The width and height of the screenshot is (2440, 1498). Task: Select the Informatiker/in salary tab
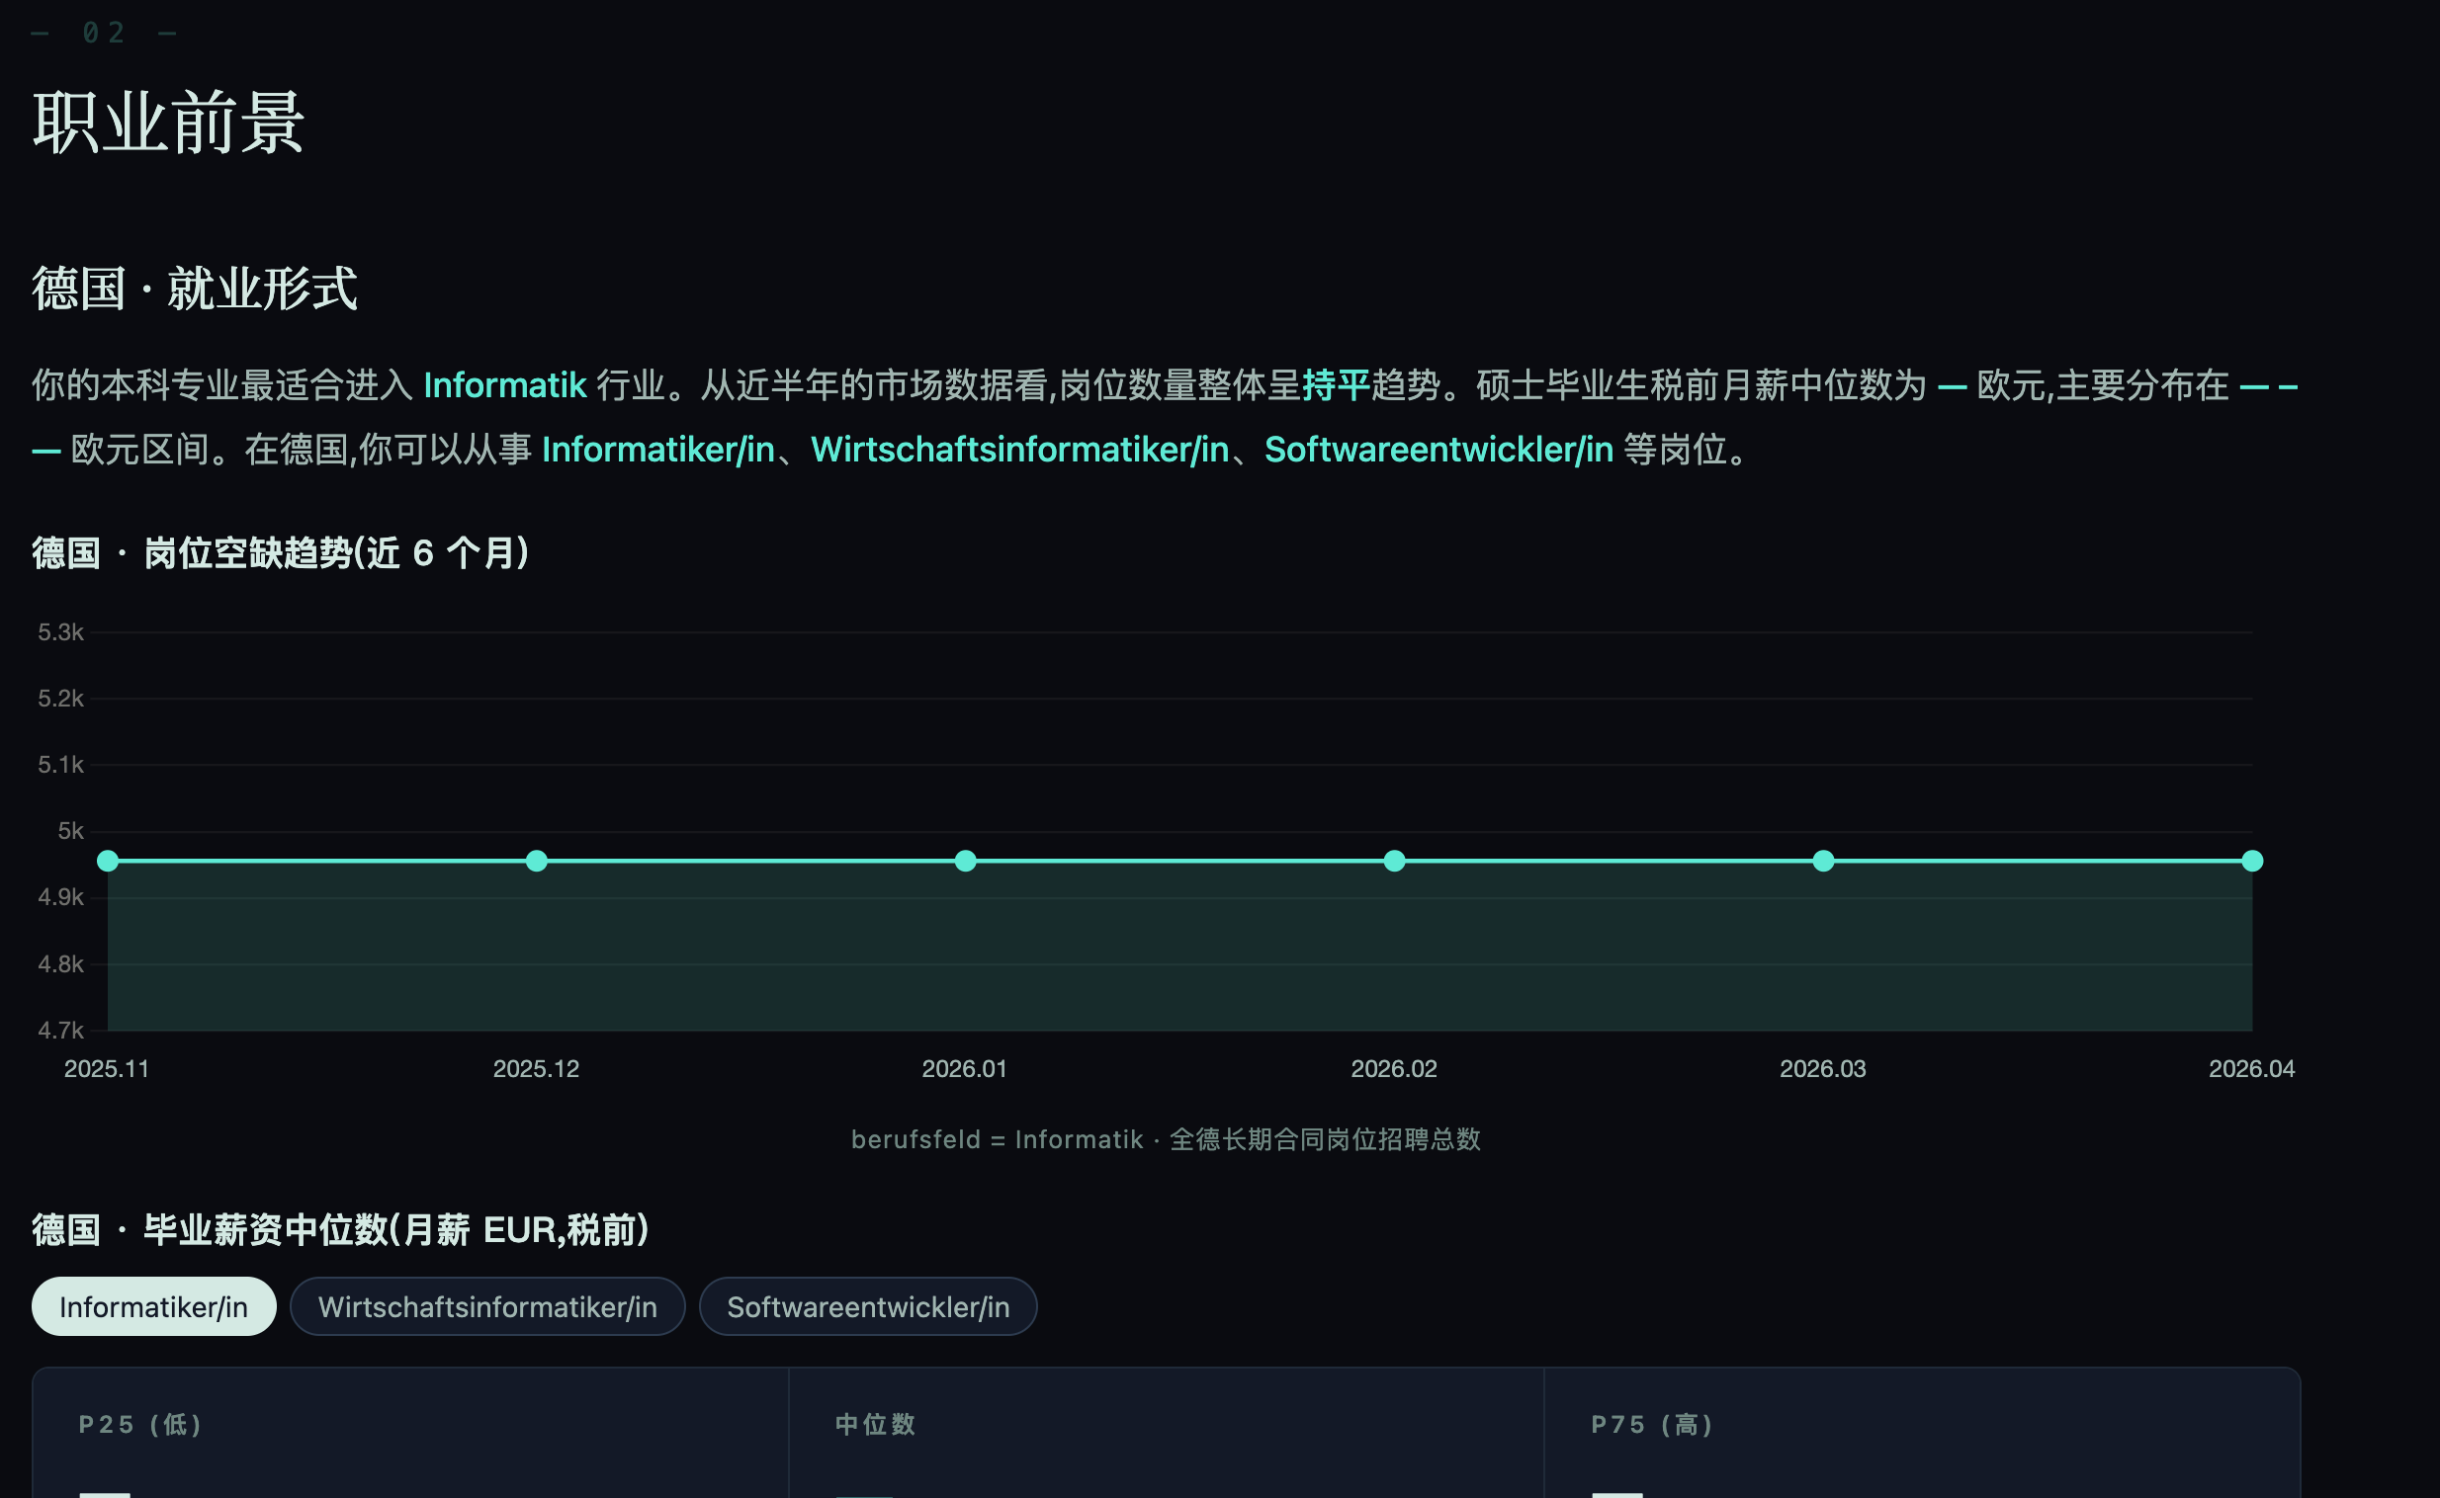click(x=153, y=1306)
